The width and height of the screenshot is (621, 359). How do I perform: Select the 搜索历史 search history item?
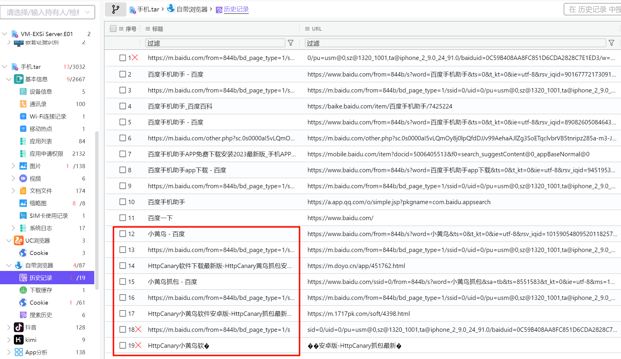[x=41, y=315]
